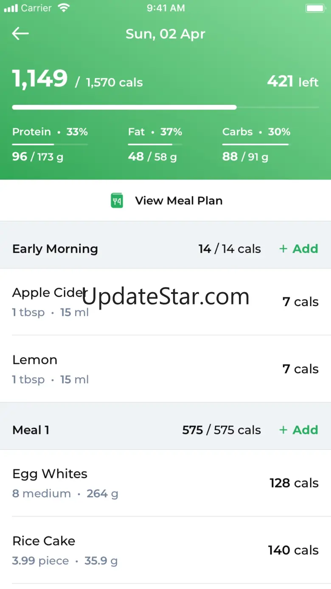331x589 pixels.
Task: Add food to Early Morning
Action: click(x=299, y=249)
